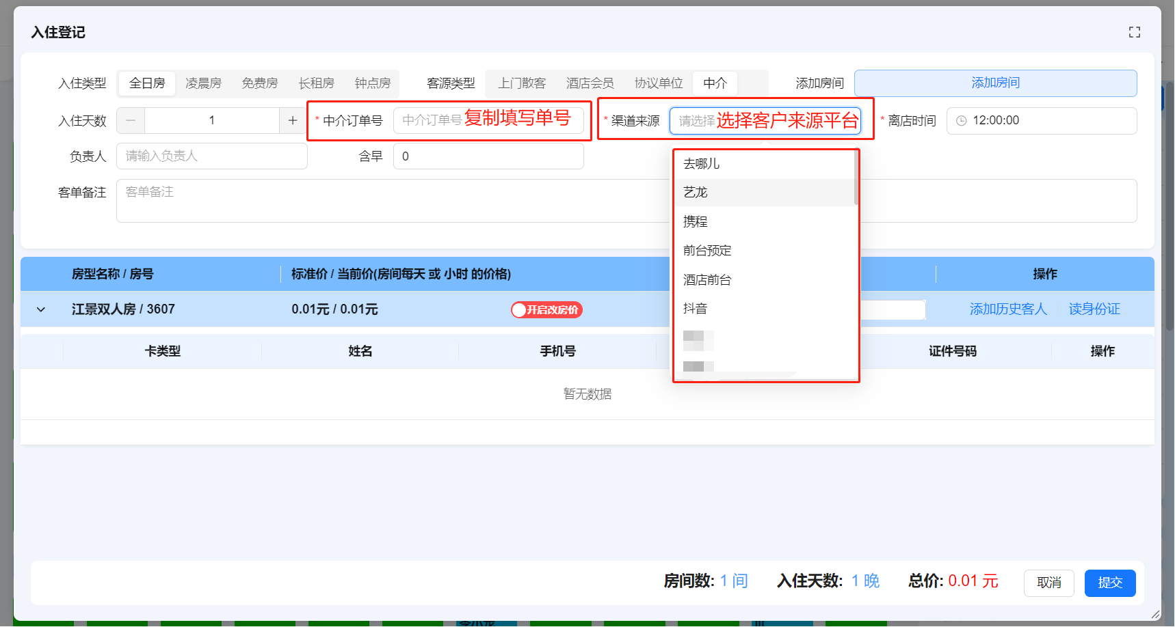1175x627 pixels.
Task: Switch guest source to 协议单位
Action: coord(658,83)
